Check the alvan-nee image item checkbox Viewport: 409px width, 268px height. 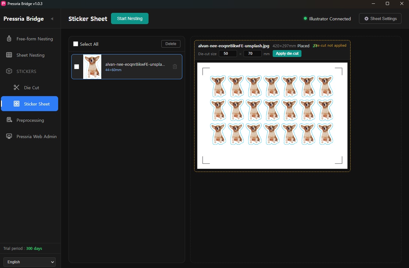(77, 67)
